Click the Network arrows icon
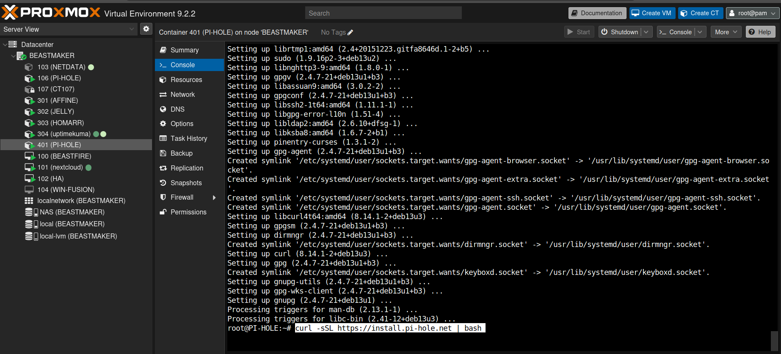 tap(163, 94)
